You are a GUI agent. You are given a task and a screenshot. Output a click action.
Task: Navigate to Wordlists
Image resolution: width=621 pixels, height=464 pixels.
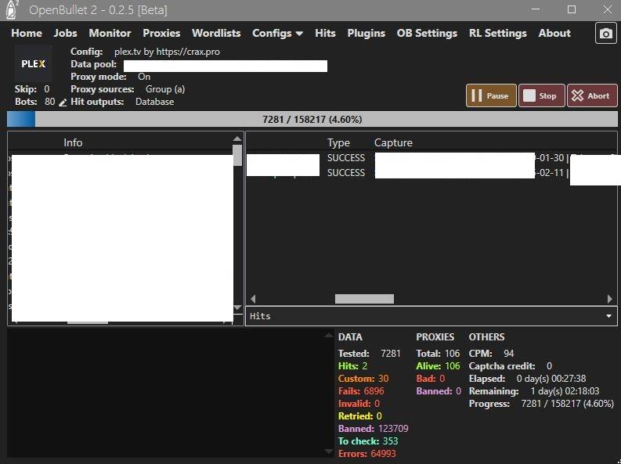coord(216,33)
